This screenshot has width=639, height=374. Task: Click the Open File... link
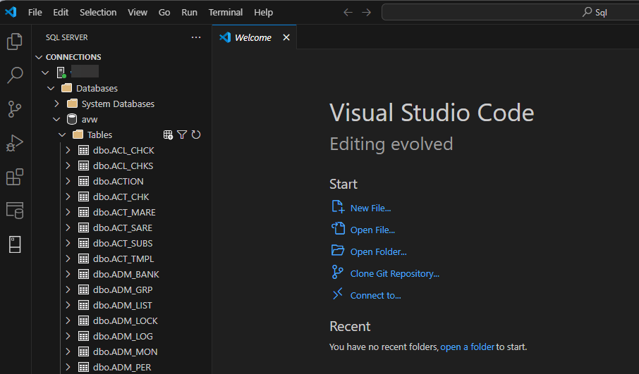pyautogui.click(x=372, y=230)
